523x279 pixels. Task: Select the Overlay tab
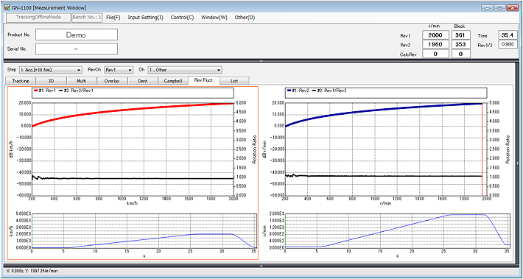[x=112, y=81]
